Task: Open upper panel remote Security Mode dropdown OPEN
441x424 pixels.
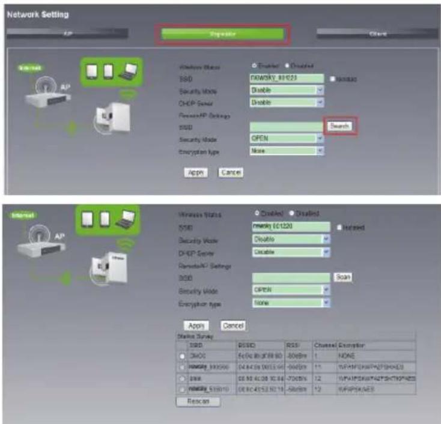Action: point(287,138)
